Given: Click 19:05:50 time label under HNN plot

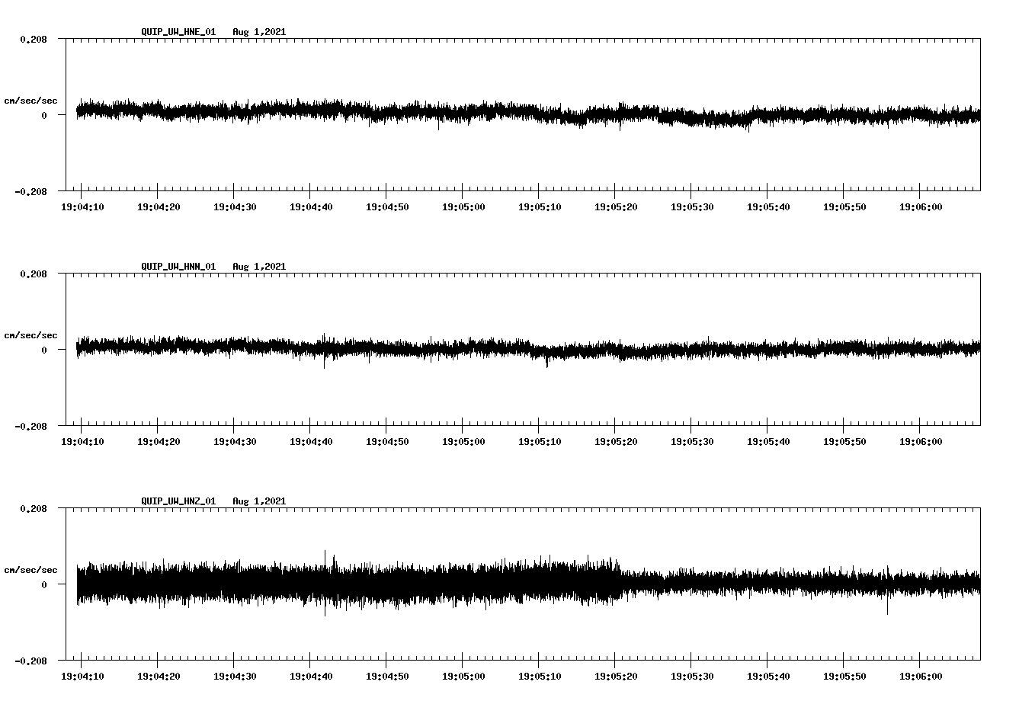Looking at the screenshot, I should [x=844, y=441].
